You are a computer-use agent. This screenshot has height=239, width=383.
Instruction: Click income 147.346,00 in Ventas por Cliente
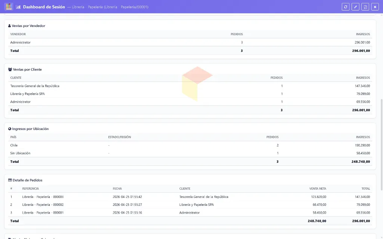(x=362, y=86)
